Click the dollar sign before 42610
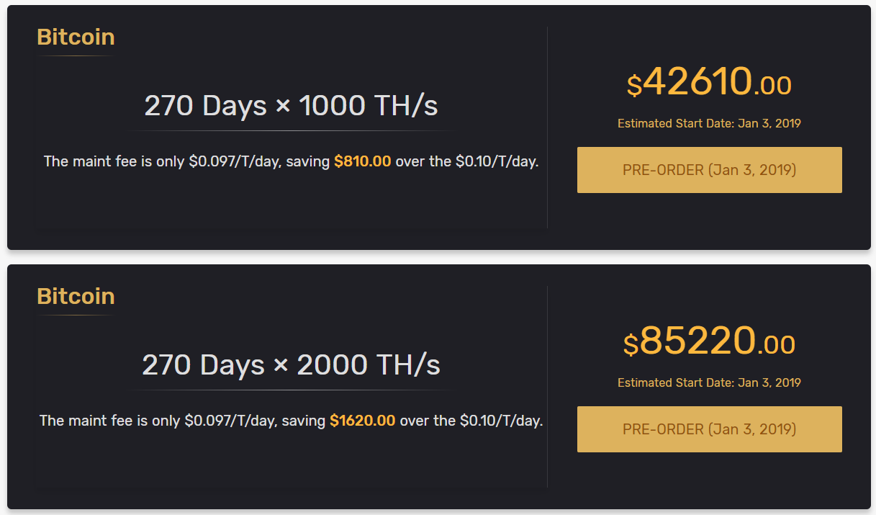Screen dimensions: 876x515 pos(633,86)
